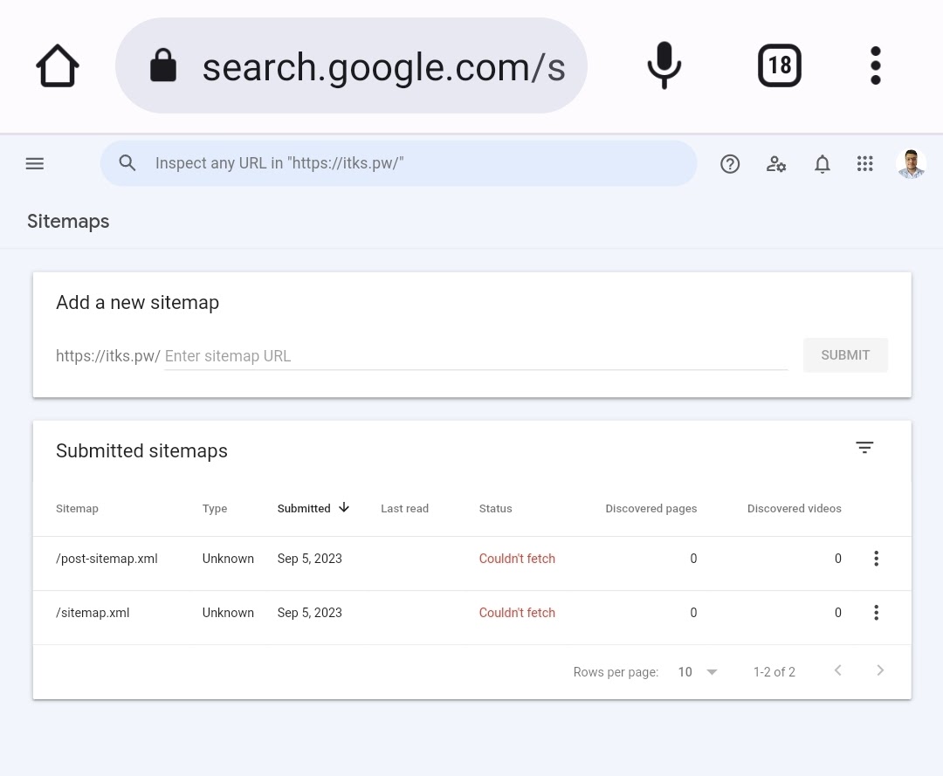Open the /sitemap.xml row
Image resolution: width=943 pixels, height=776 pixels.
(93, 613)
